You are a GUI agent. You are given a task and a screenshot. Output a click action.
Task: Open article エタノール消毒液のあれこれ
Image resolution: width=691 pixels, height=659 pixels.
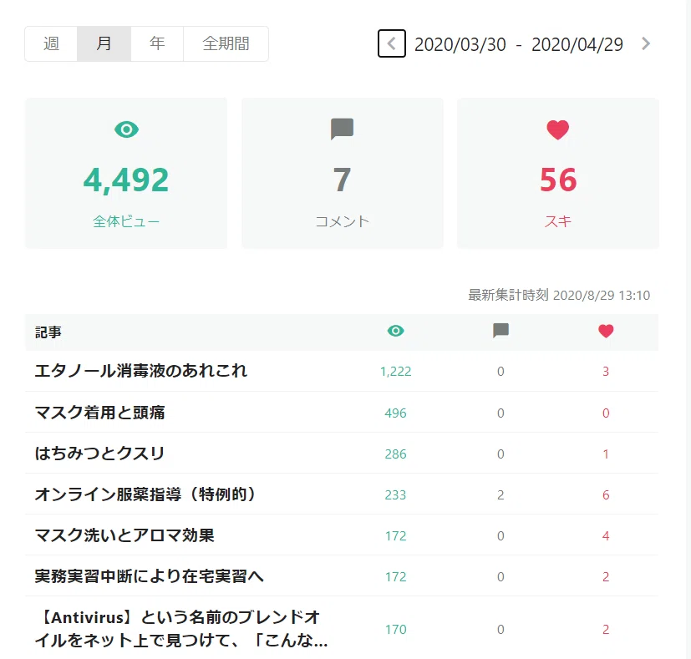pos(141,371)
